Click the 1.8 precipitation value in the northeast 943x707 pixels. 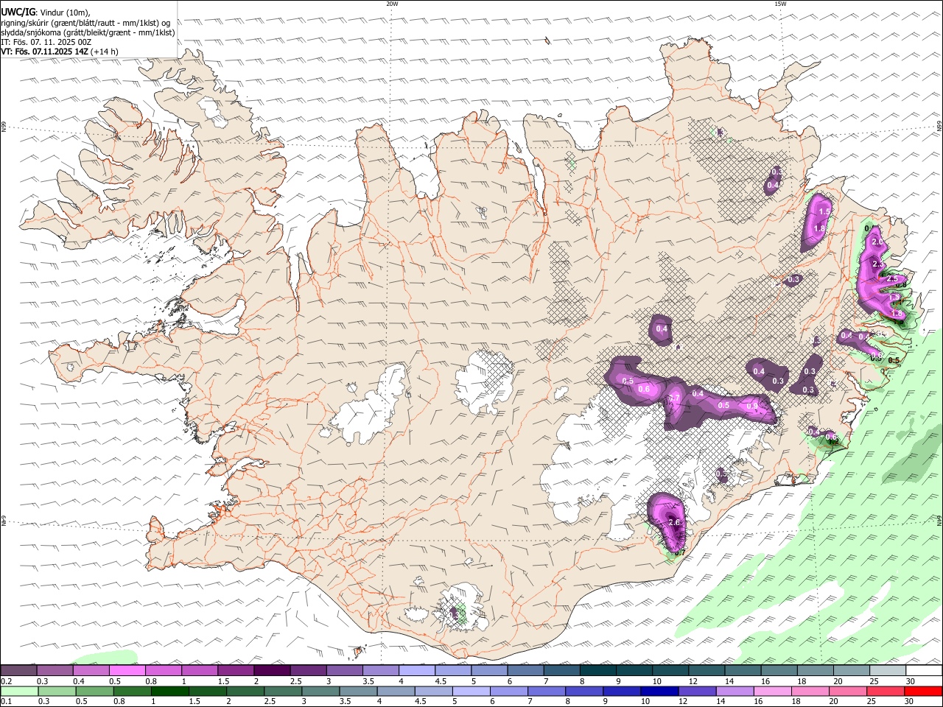point(819,229)
